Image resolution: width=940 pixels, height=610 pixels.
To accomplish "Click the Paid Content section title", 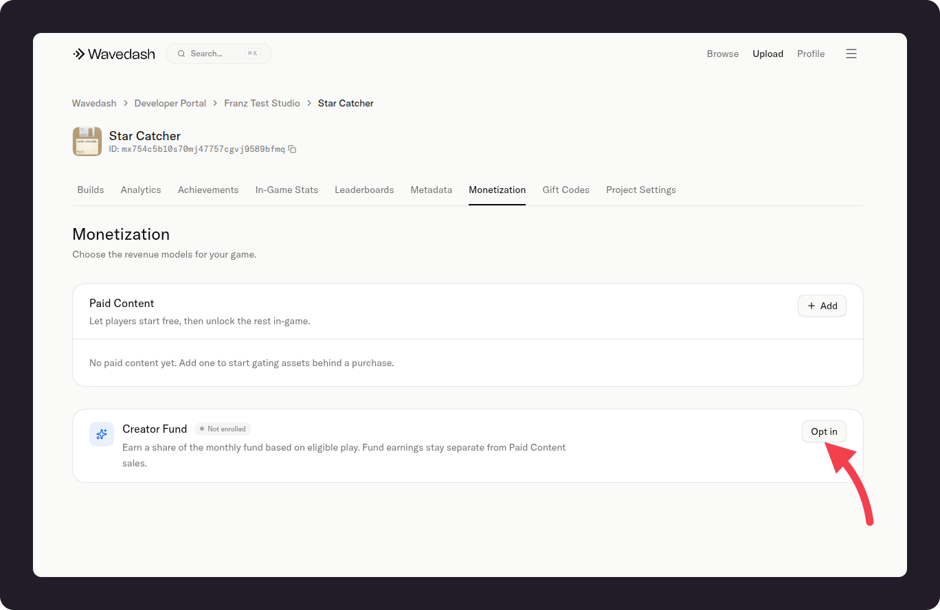I will [x=122, y=303].
